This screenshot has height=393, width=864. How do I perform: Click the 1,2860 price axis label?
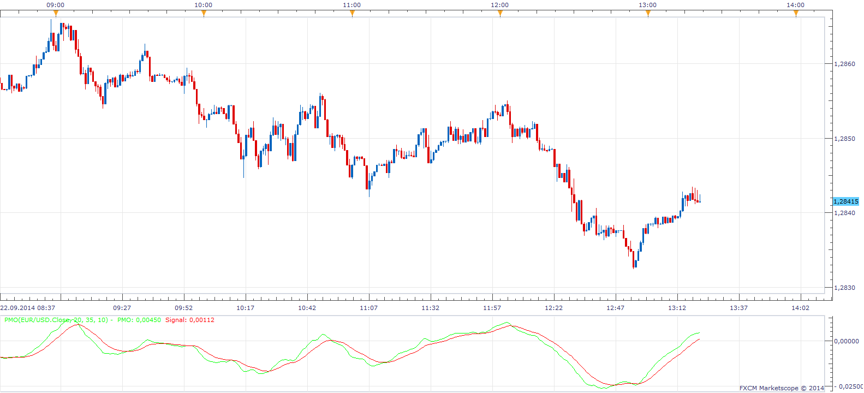point(844,64)
